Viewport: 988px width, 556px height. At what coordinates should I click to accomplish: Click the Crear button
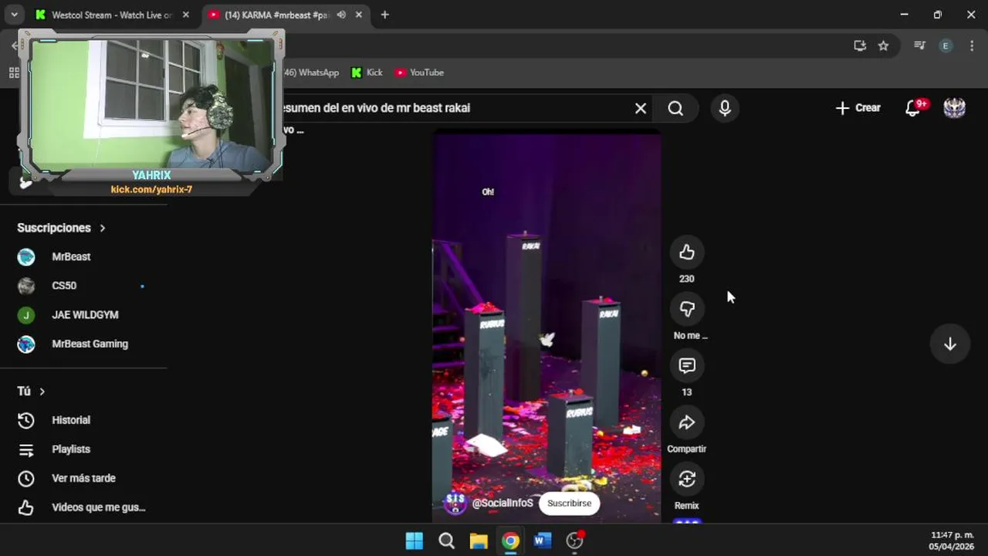(x=858, y=108)
